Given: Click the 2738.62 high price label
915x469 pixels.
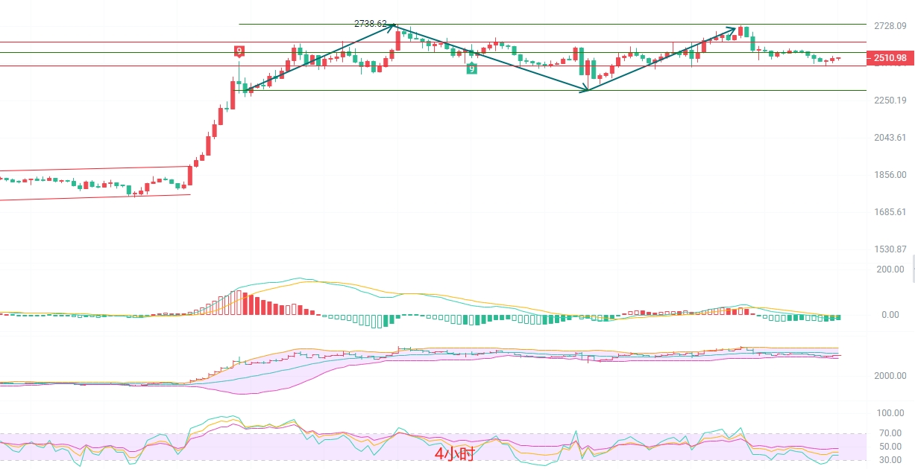Looking at the screenshot, I should [x=371, y=24].
